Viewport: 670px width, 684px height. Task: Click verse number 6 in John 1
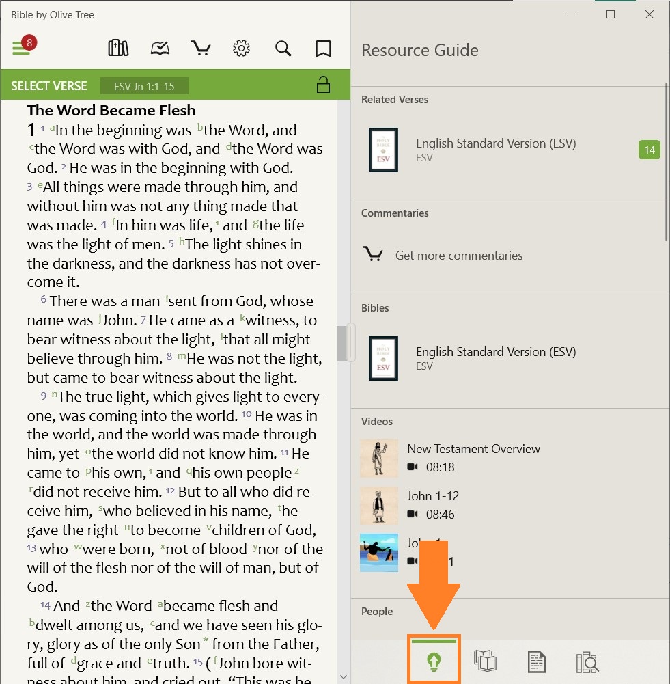[43, 299]
